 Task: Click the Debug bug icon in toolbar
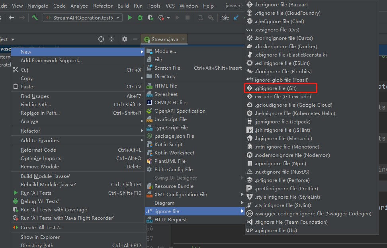140,18
